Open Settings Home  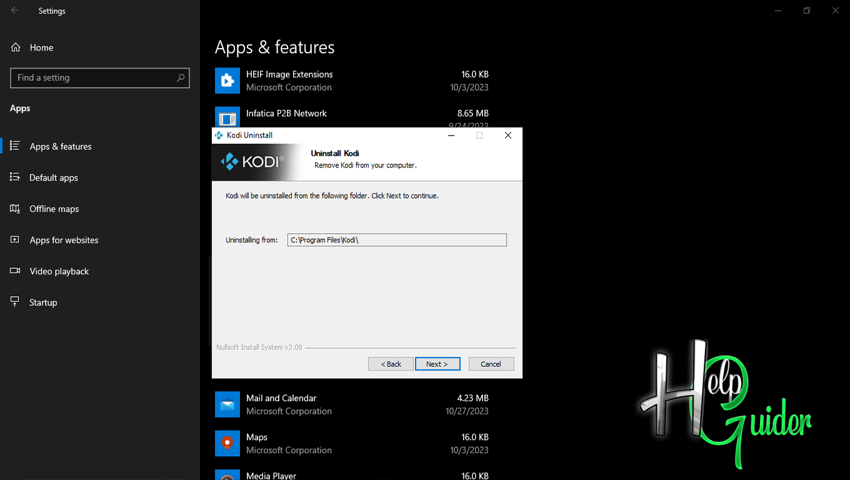click(32, 47)
